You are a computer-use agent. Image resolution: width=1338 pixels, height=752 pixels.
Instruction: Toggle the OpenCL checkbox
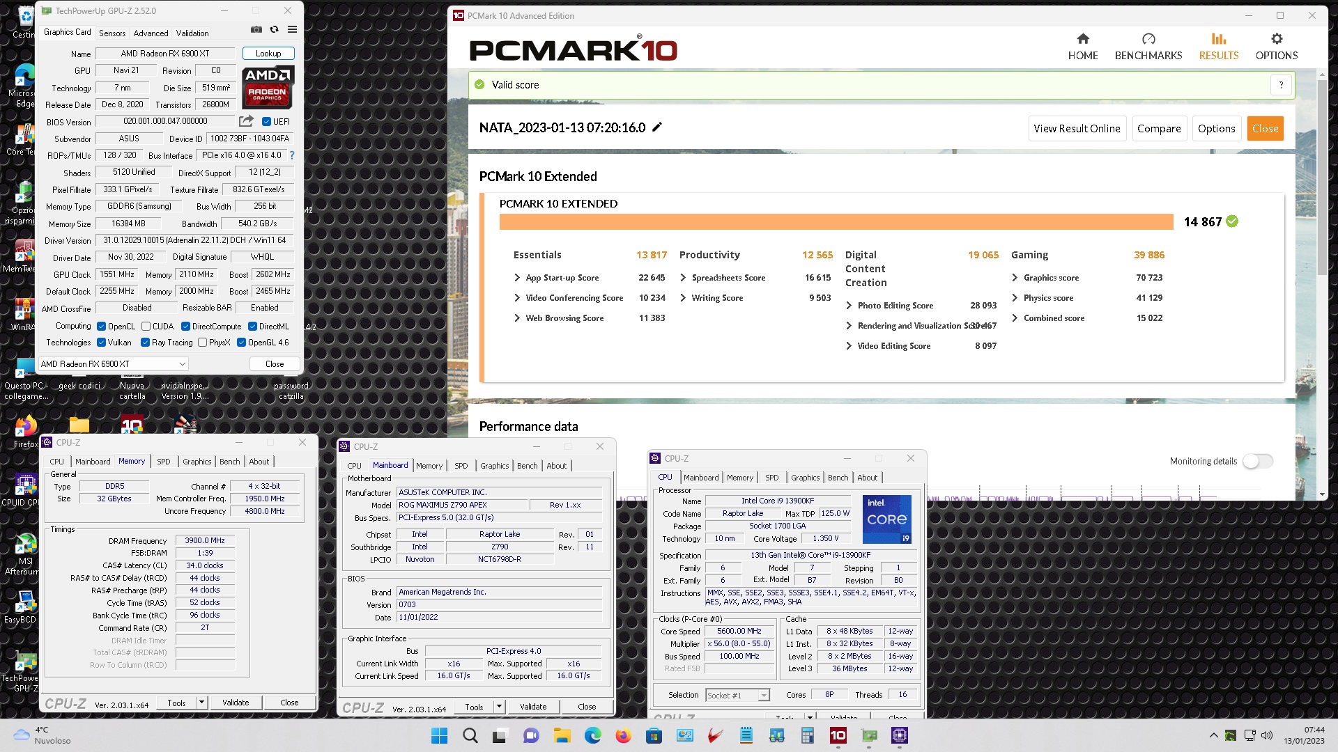[102, 326]
